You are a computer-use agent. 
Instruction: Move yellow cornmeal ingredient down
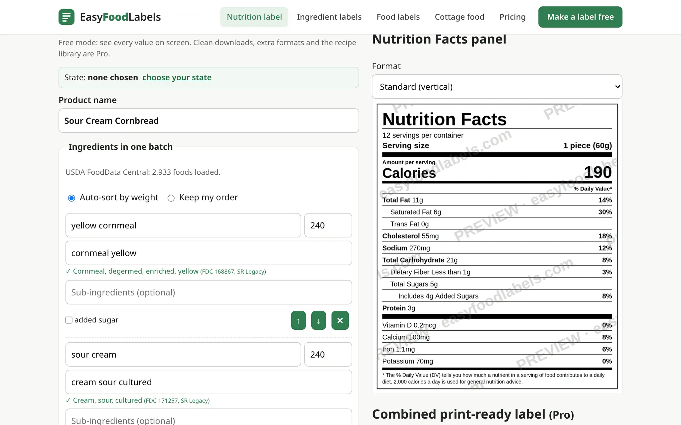[319, 320]
